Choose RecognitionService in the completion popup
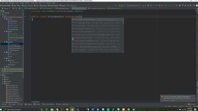Viewport: 198px width, 111px height. 97,41
